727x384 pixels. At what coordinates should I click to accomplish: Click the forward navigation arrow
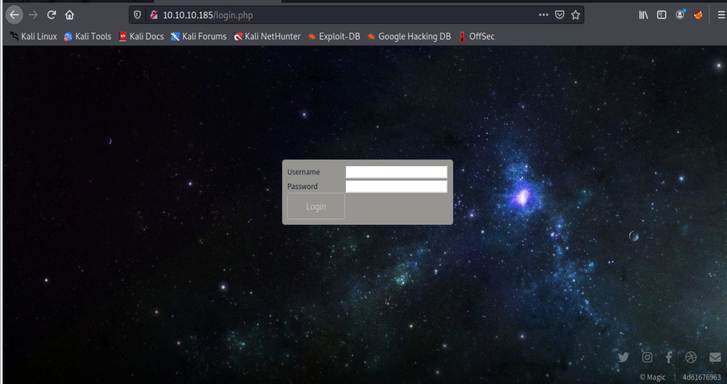point(33,15)
